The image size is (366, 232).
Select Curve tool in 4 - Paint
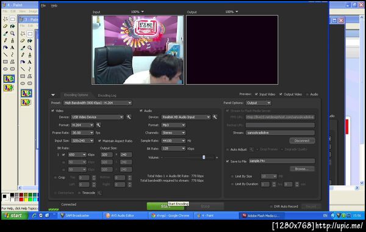coord(13,54)
